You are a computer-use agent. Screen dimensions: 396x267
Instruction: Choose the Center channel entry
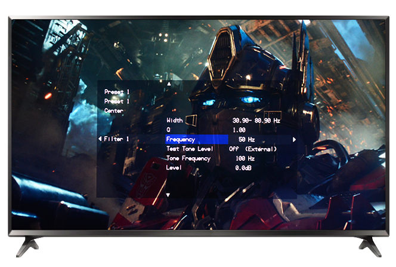(114, 111)
